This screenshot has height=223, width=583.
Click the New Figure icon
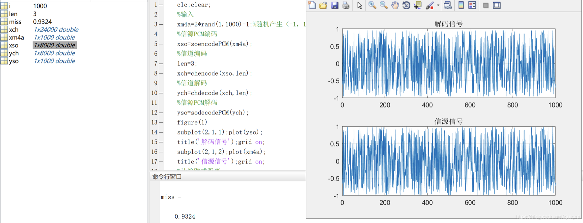(312, 5)
